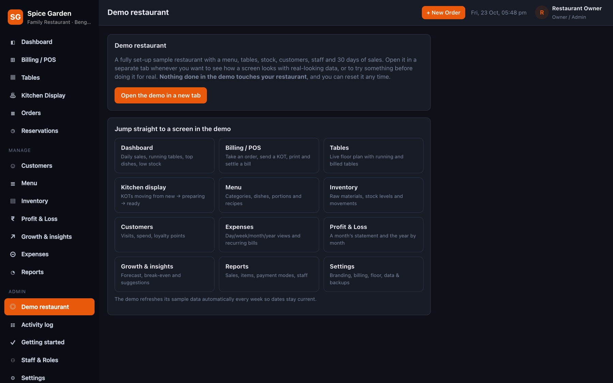Open the Inventory demo card
Image resolution: width=613 pixels, height=383 pixels.
pyautogui.click(x=373, y=195)
